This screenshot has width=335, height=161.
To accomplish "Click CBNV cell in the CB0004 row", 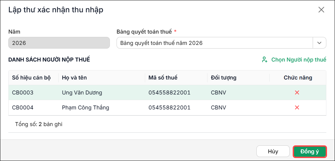I will pyautogui.click(x=218, y=108).
